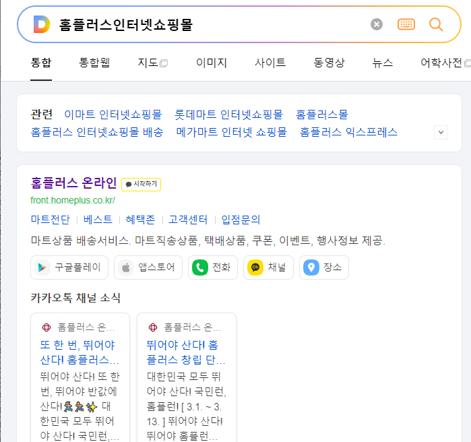This screenshot has height=442, width=471.
Task: Click the yellow Kakao channel icon
Action: (255, 267)
